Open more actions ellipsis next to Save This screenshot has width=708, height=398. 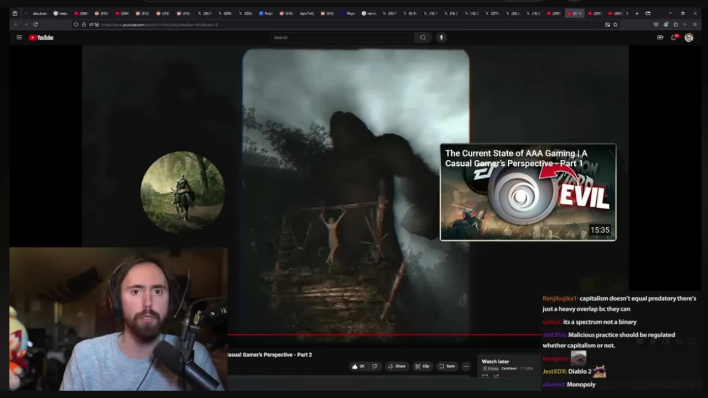[466, 366]
